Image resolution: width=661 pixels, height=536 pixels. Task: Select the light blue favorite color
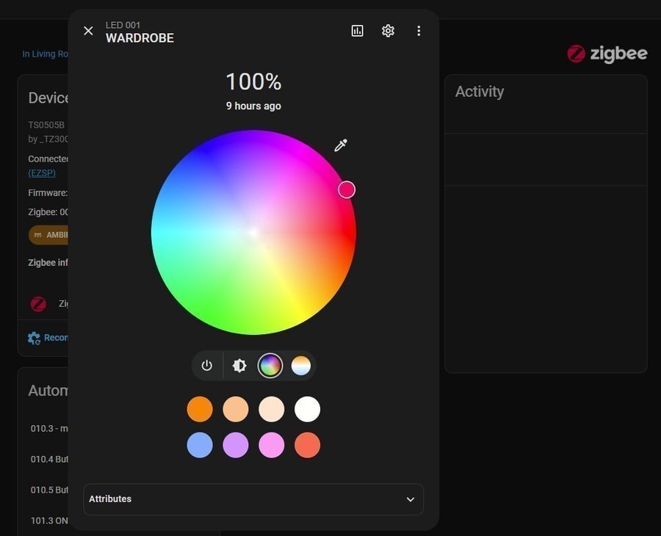click(200, 445)
